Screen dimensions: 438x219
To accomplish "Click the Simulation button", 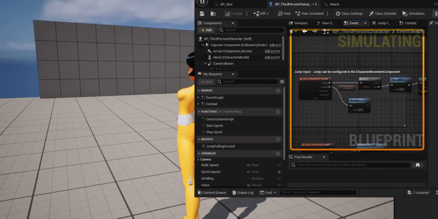I will (413, 14).
